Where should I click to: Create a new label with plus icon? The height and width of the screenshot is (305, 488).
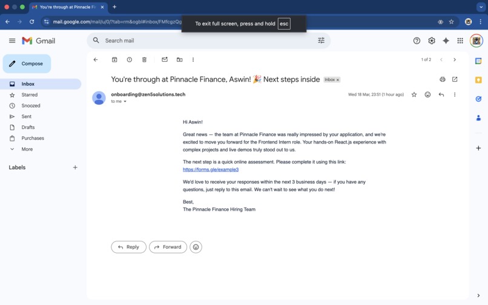pos(75,168)
